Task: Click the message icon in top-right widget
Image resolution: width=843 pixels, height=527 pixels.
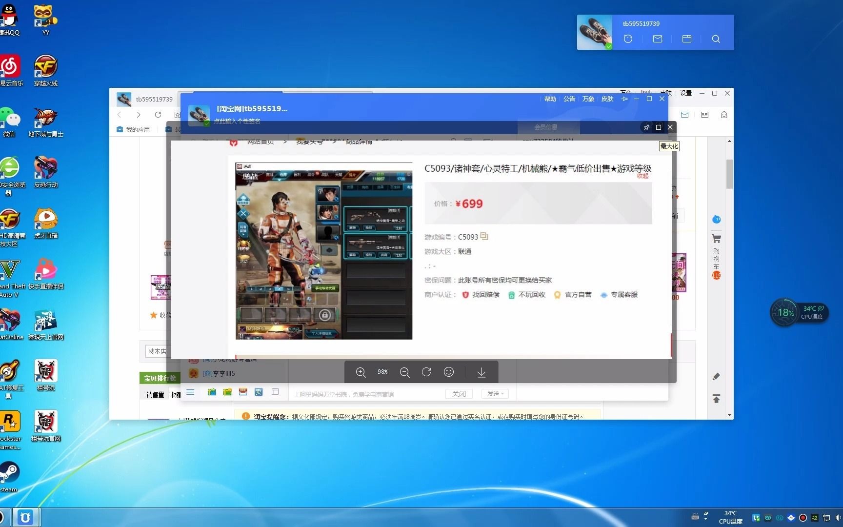Action: click(x=658, y=39)
